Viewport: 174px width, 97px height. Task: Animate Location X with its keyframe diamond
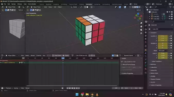[171, 36]
